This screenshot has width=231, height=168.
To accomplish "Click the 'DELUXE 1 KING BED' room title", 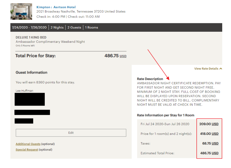I will tap(31, 37).
